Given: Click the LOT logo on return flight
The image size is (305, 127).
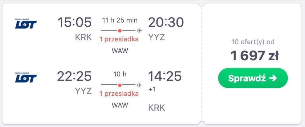Looking at the screenshot, I should coord(26,78).
